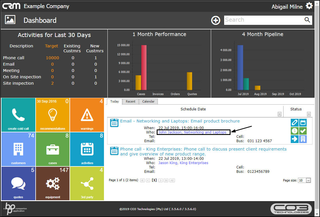Click the pencil edit icon for Email activity
Image resolution: width=320 pixels, height=217 pixels.
tap(295, 123)
